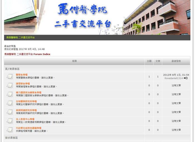The height and width of the screenshot is (142, 195).
Task: Click the 馬偕醫學院 banner header image
Action: tap(97, 17)
